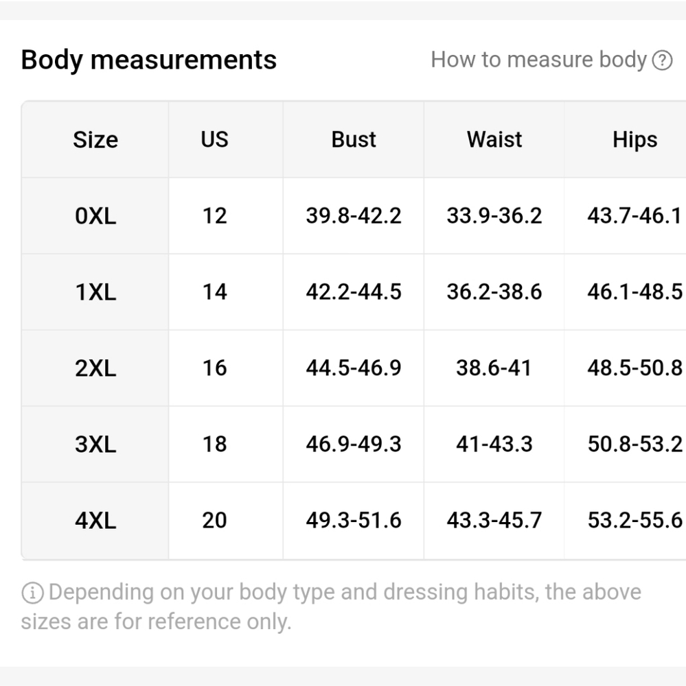The width and height of the screenshot is (686, 686).
Task: Click the US size 20 cell
Action: pyautogui.click(x=215, y=520)
